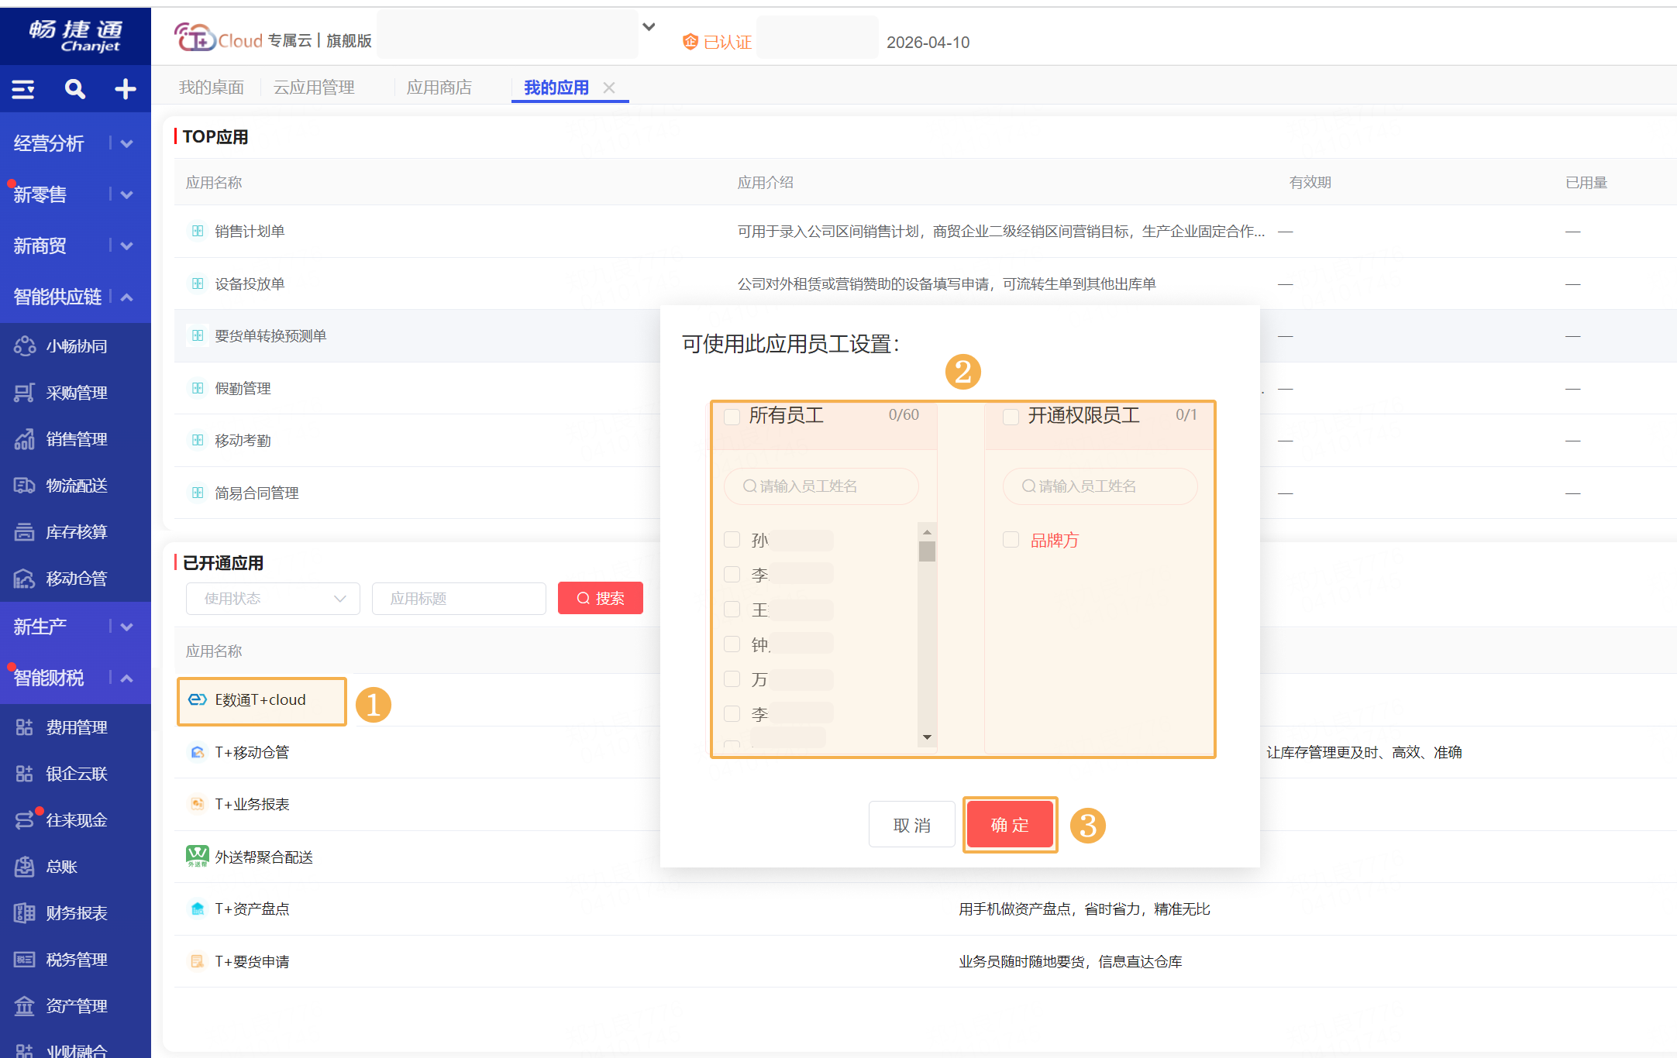Viewport: 1677px width, 1058px height.
Task: Open the 使用状态 dropdown
Action: tap(273, 599)
